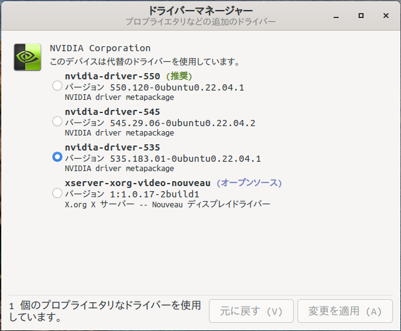Click the nvidia-driver-545 driver name
This screenshot has height=331, width=401.
pyautogui.click(x=112, y=112)
